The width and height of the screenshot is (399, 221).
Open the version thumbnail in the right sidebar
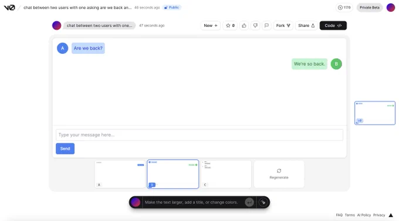375,113
